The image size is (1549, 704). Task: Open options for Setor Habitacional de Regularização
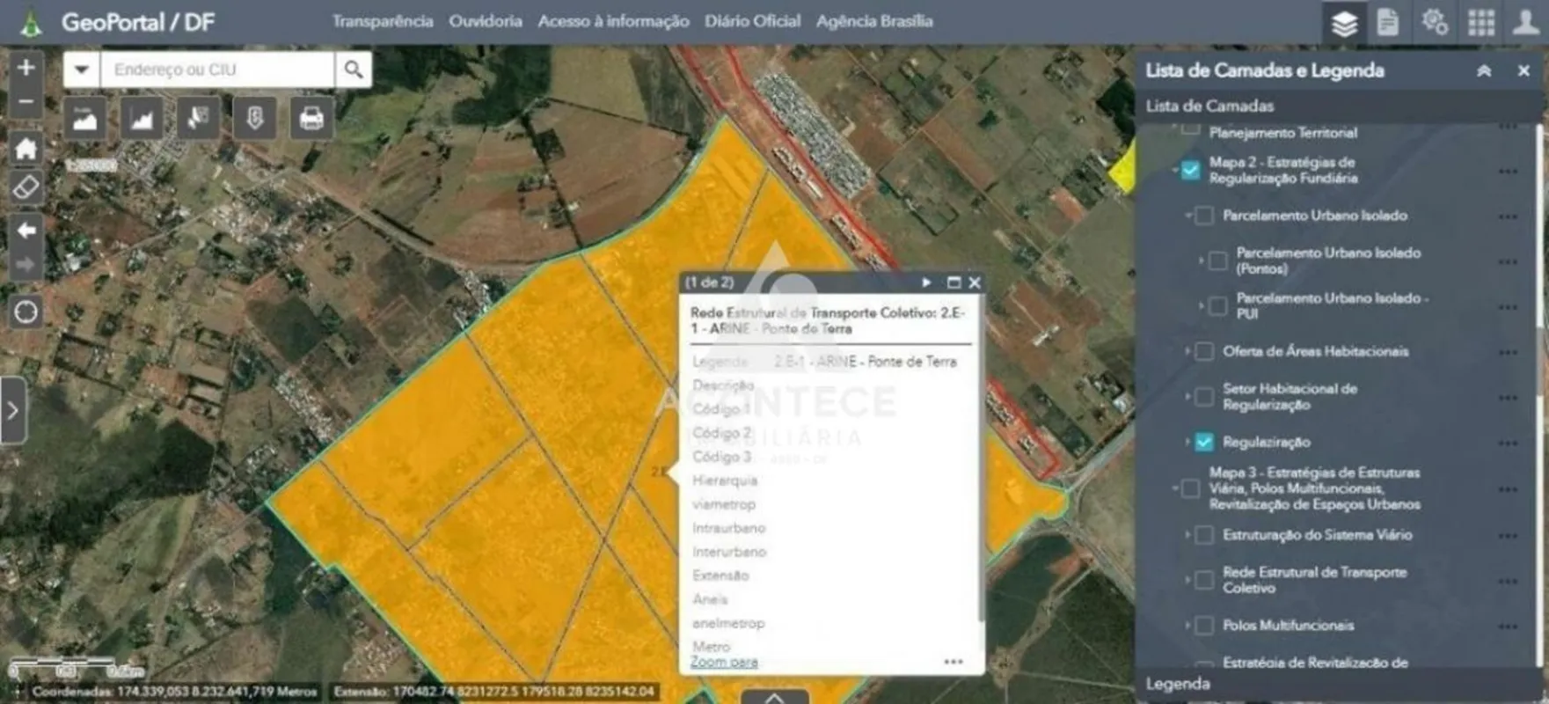1509,398
